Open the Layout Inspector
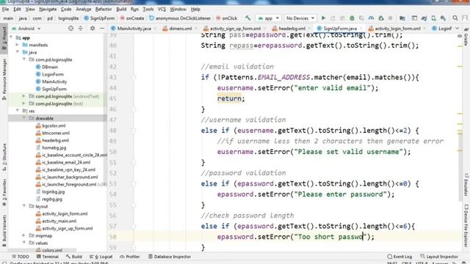 tap(439, 257)
